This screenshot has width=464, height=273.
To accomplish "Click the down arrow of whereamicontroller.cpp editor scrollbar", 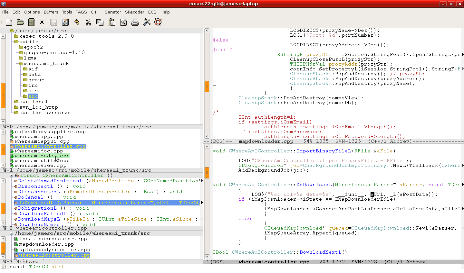I will pos(207,257).
